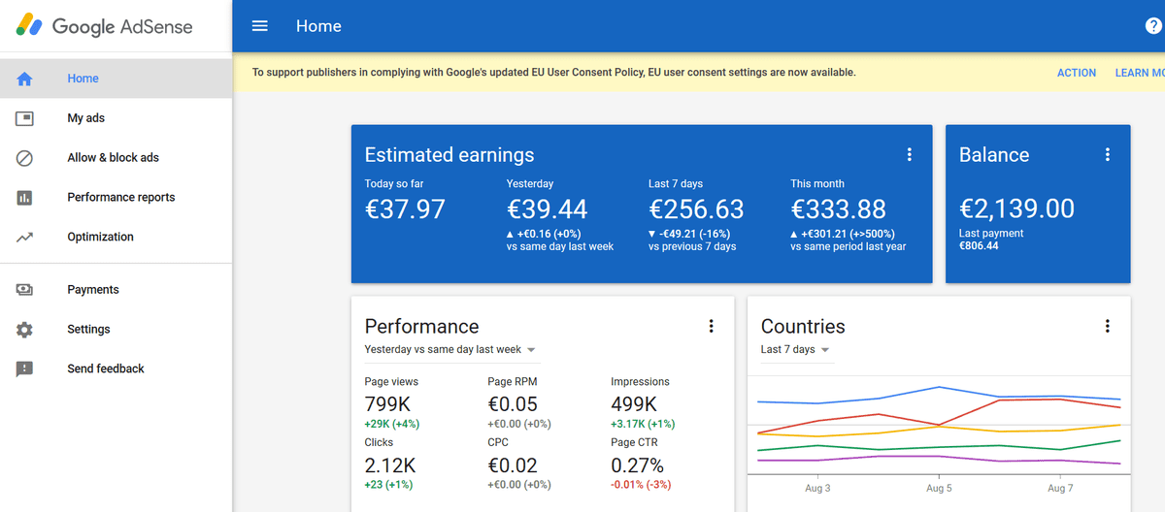Click the Send feedback icon
Image resolution: width=1165 pixels, height=512 pixels.
24,369
